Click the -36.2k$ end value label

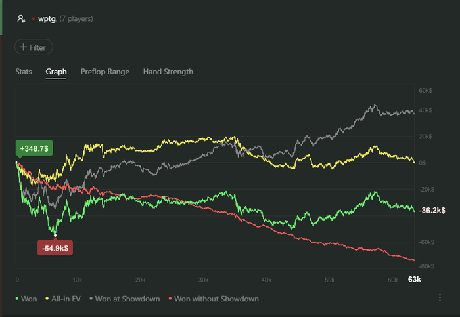433,211
